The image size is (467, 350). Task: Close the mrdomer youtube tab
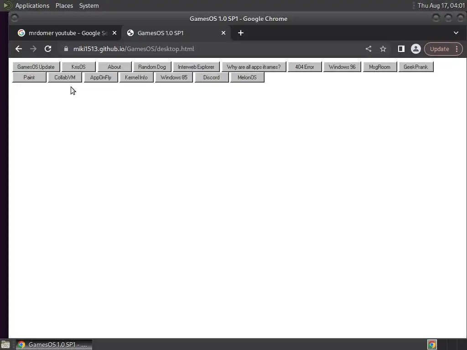pos(114,33)
